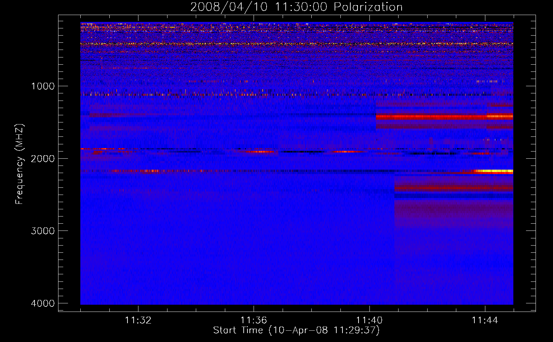Click the 11:36 time tick label
This screenshot has width=553, height=342.
[x=254, y=320]
